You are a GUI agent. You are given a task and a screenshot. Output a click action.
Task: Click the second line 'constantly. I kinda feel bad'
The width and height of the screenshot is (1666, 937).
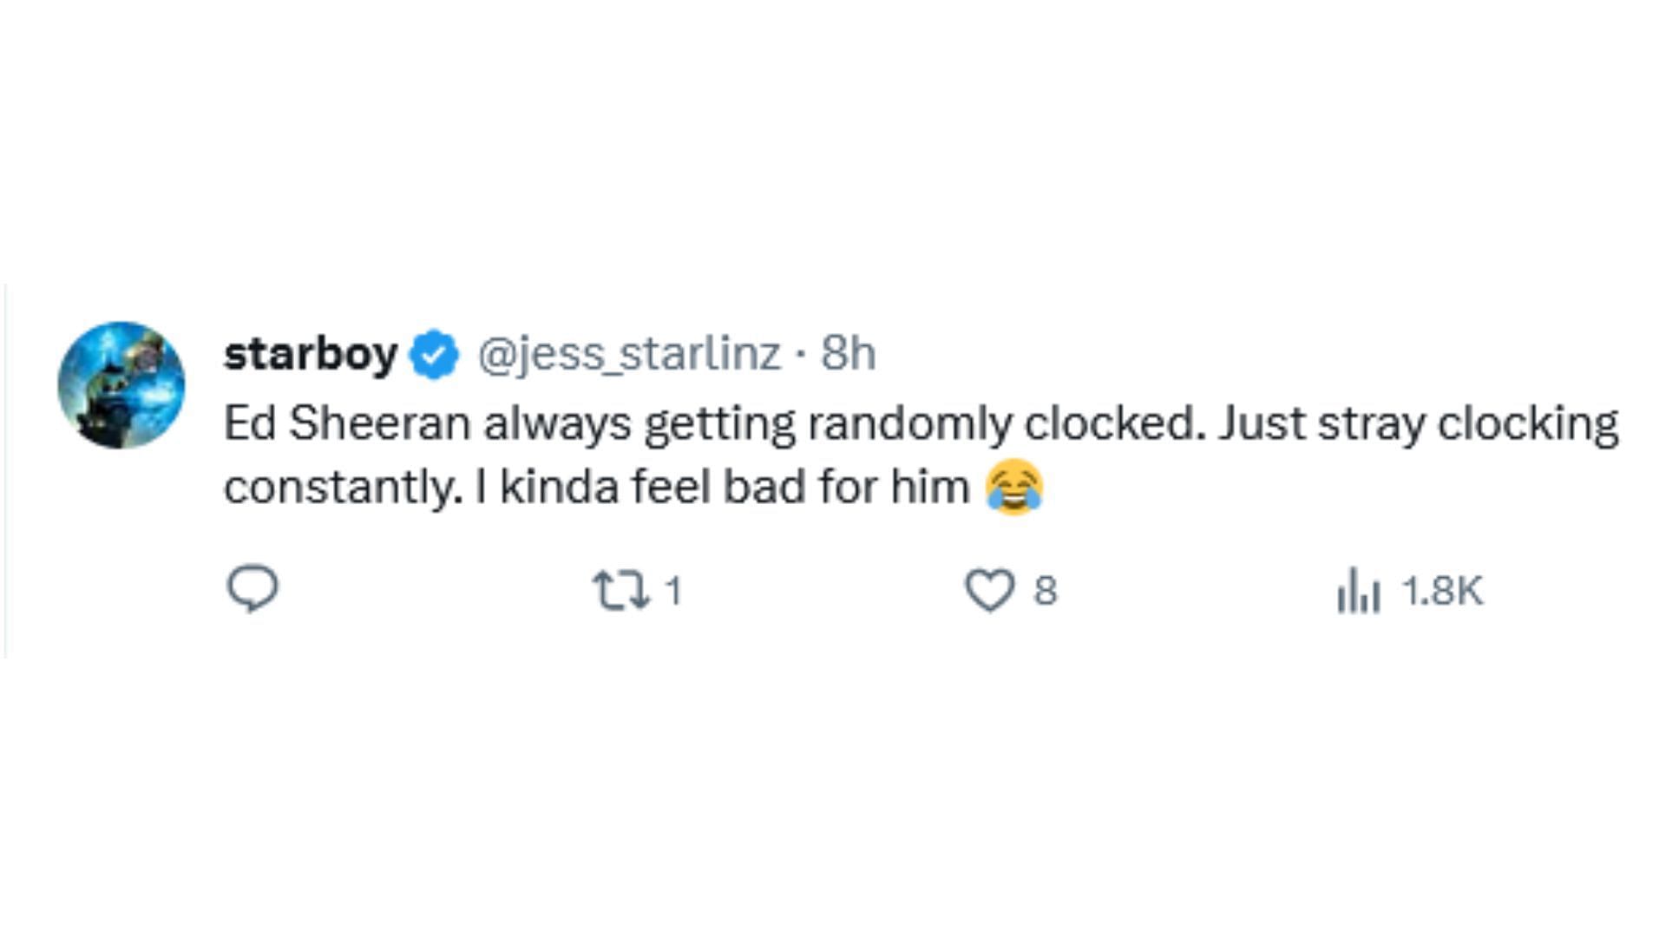click(521, 488)
